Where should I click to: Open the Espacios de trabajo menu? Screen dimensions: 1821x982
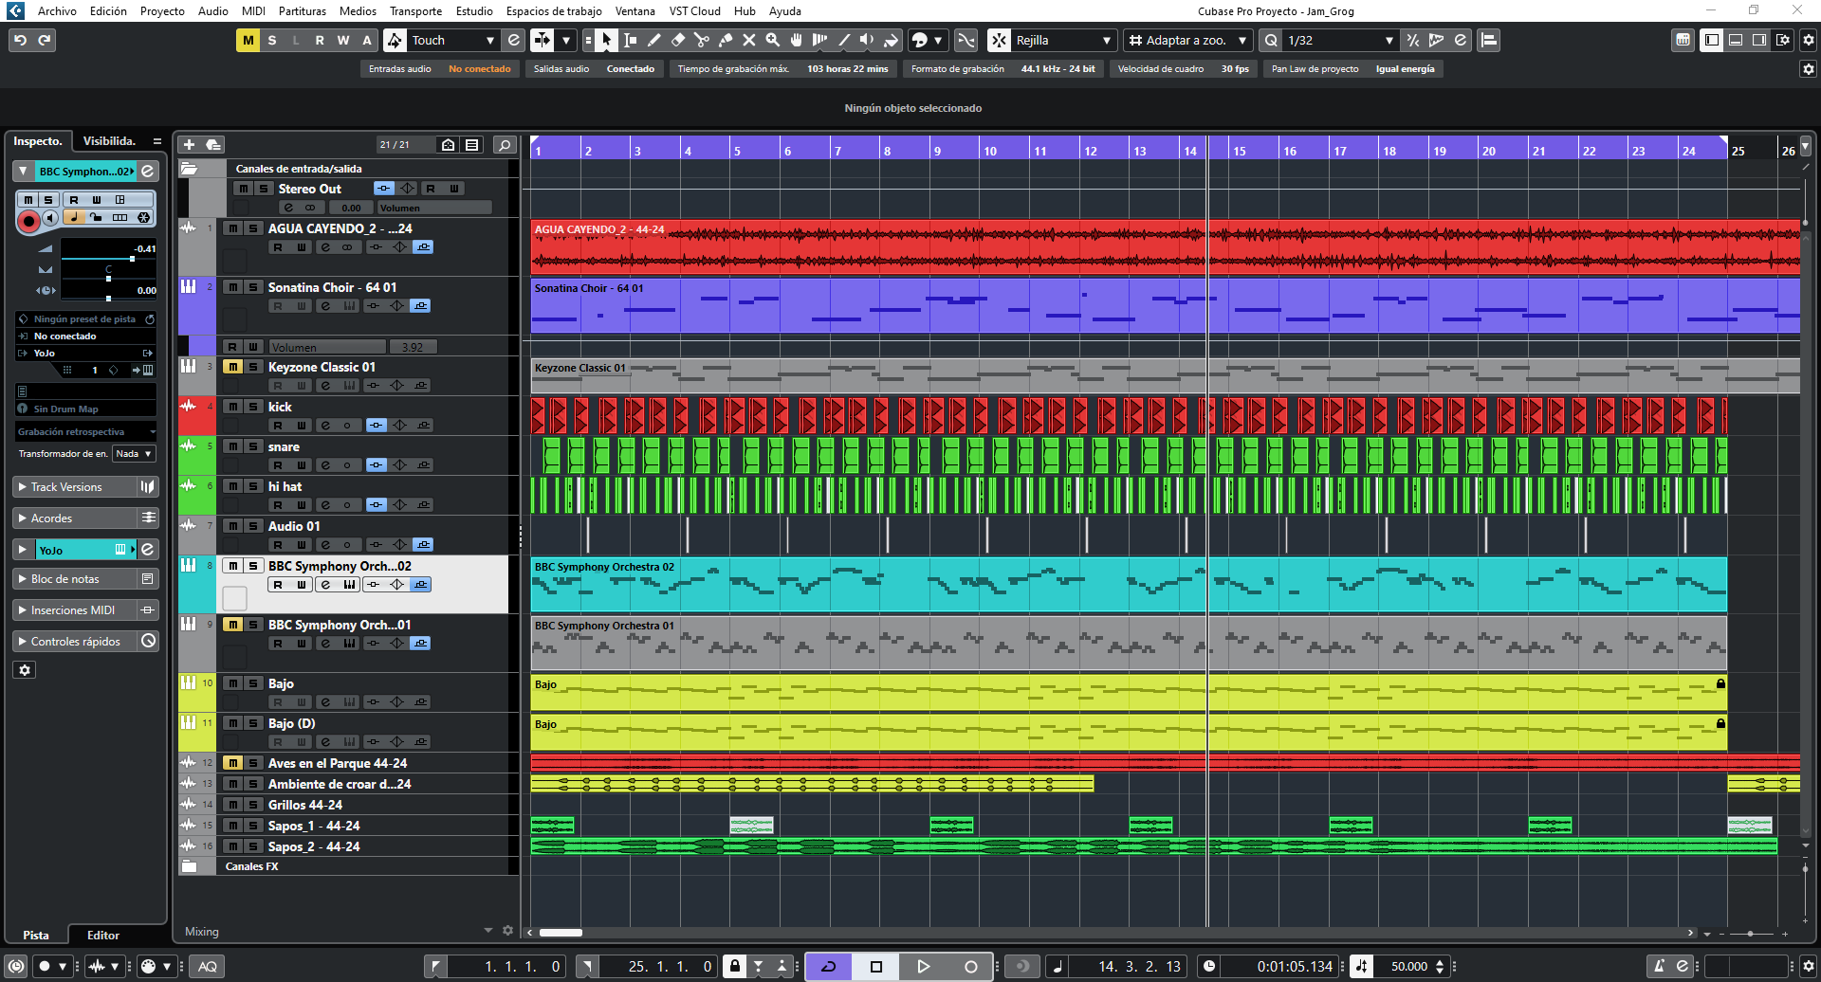tap(554, 11)
